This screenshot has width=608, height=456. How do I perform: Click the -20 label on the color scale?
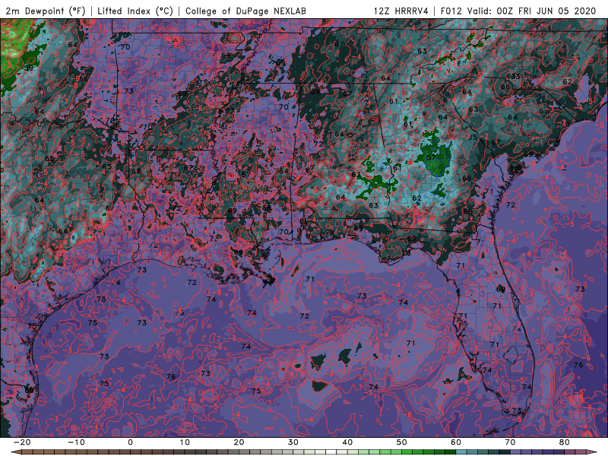point(22,442)
